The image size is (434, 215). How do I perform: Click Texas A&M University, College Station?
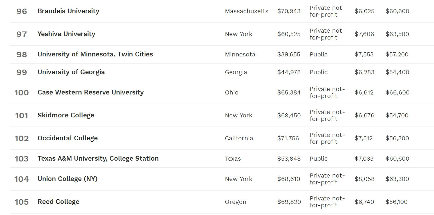98,159
